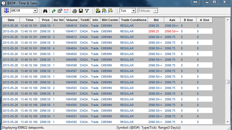
Task: Click the window title '@ES# - Time & Sales'
Action: click(x=22, y=3)
